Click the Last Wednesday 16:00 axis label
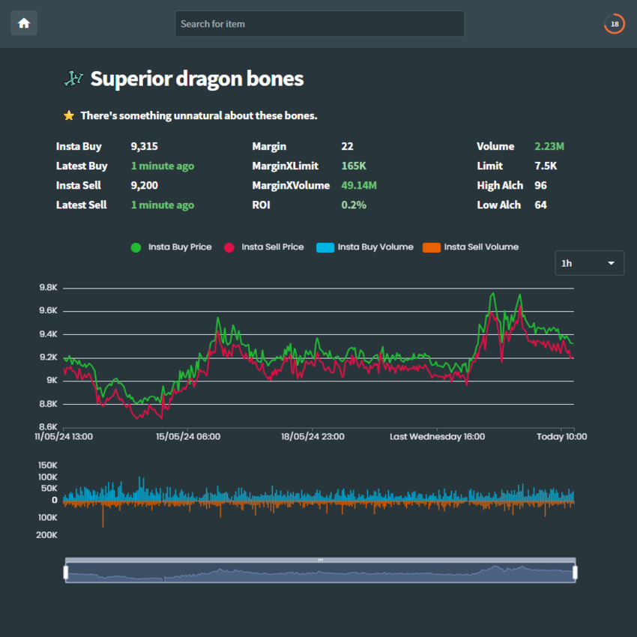 (x=437, y=436)
